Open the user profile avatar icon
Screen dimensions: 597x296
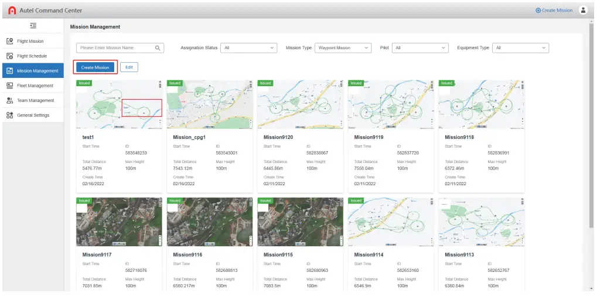pyautogui.click(x=582, y=10)
